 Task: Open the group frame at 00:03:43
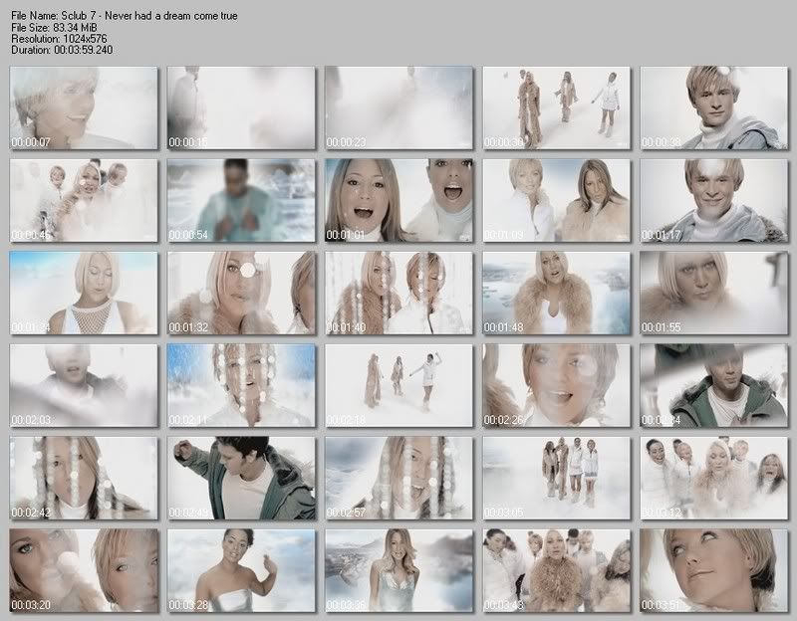557,570
